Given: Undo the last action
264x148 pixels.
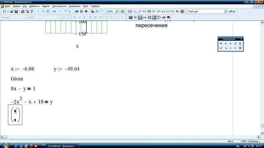Looking at the screenshot, I should tap(54, 12).
